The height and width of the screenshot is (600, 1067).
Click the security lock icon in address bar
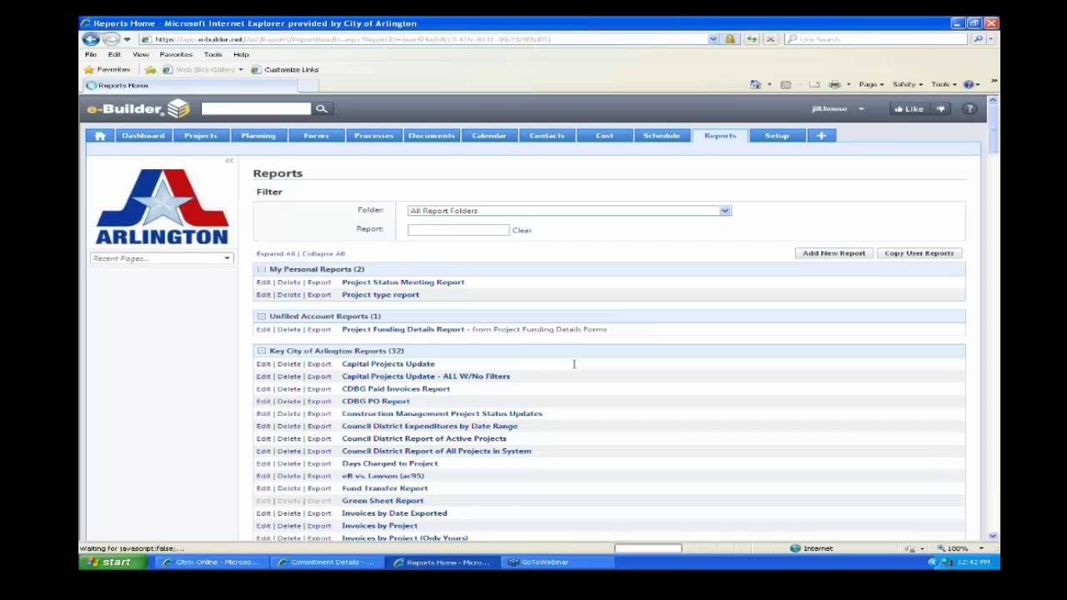point(730,39)
